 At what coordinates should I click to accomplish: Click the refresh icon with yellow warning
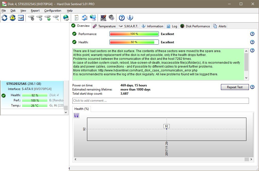pyautogui.click(x=13, y=18)
